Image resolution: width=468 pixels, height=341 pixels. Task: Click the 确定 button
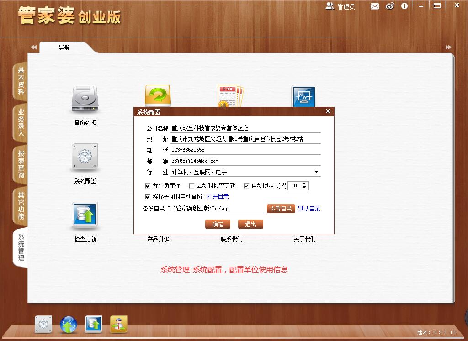[x=218, y=224]
